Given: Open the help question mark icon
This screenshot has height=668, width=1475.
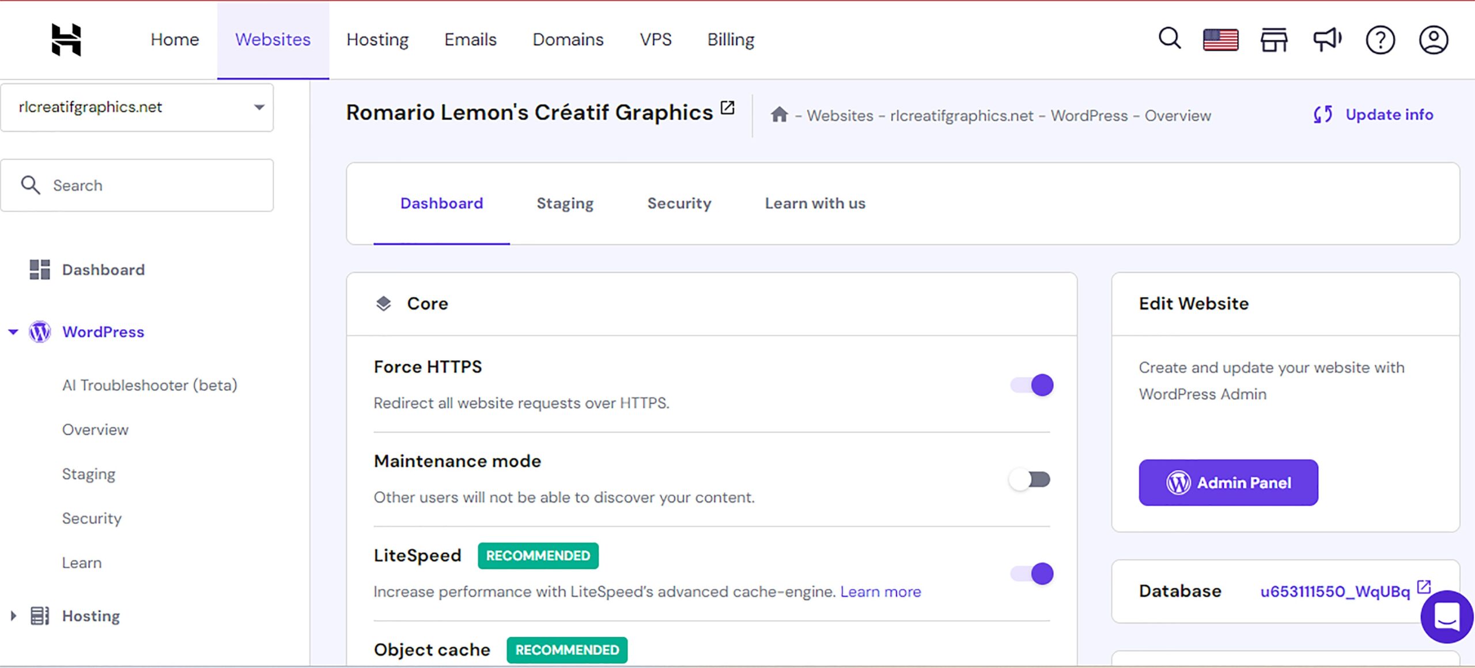Looking at the screenshot, I should [1380, 40].
